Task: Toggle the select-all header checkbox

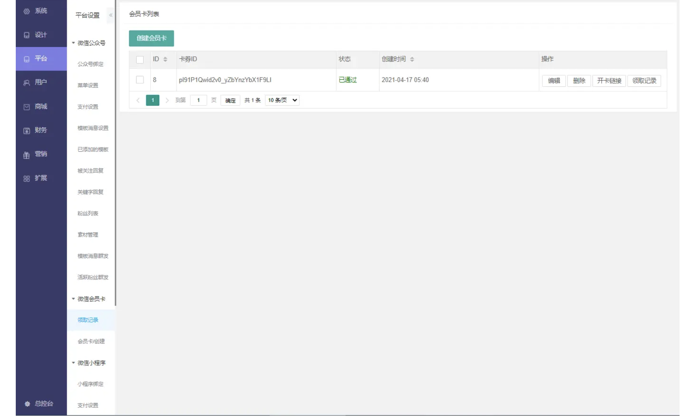Action: (x=140, y=59)
